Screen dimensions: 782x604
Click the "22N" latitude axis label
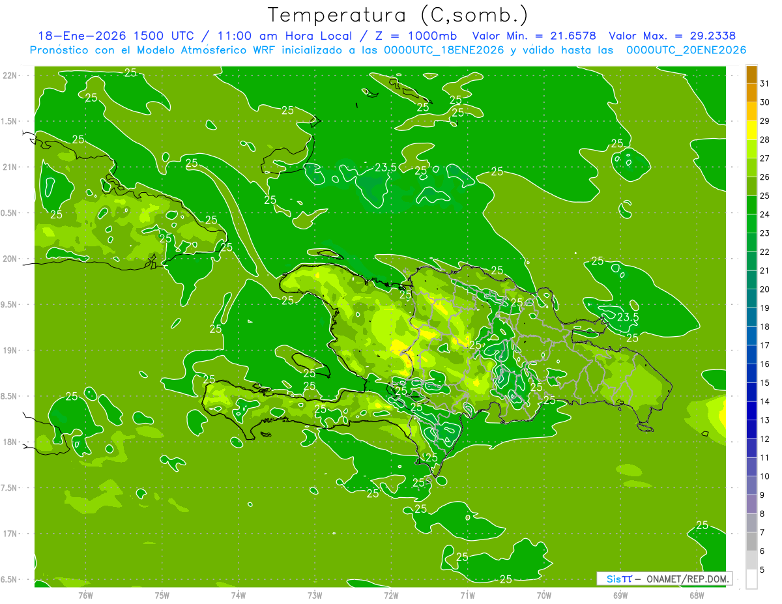[10, 75]
